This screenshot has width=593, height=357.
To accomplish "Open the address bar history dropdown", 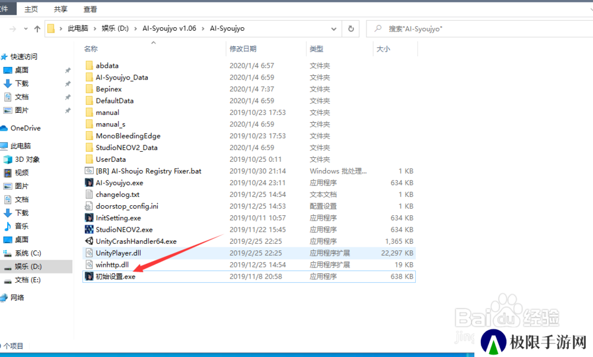I will (x=333, y=28).
